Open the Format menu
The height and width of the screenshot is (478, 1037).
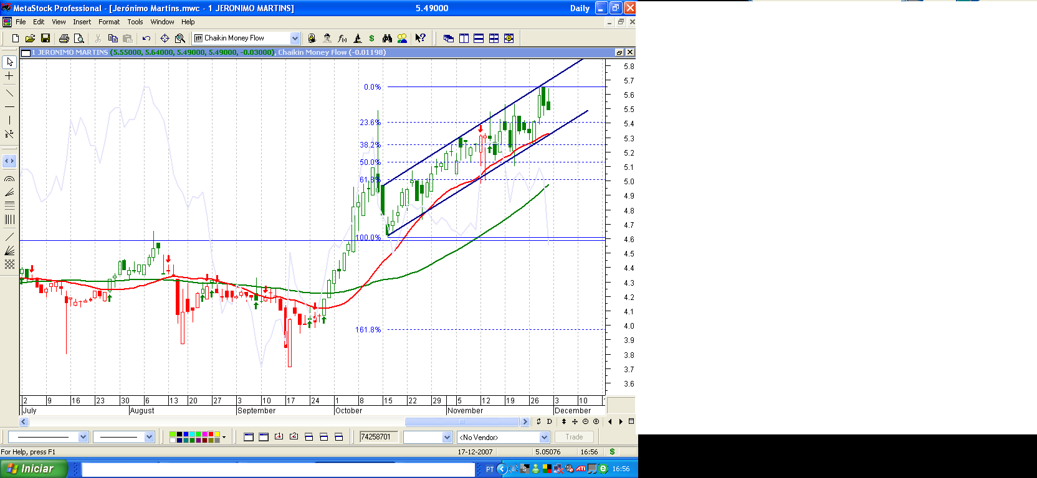(x=109, y=22)
